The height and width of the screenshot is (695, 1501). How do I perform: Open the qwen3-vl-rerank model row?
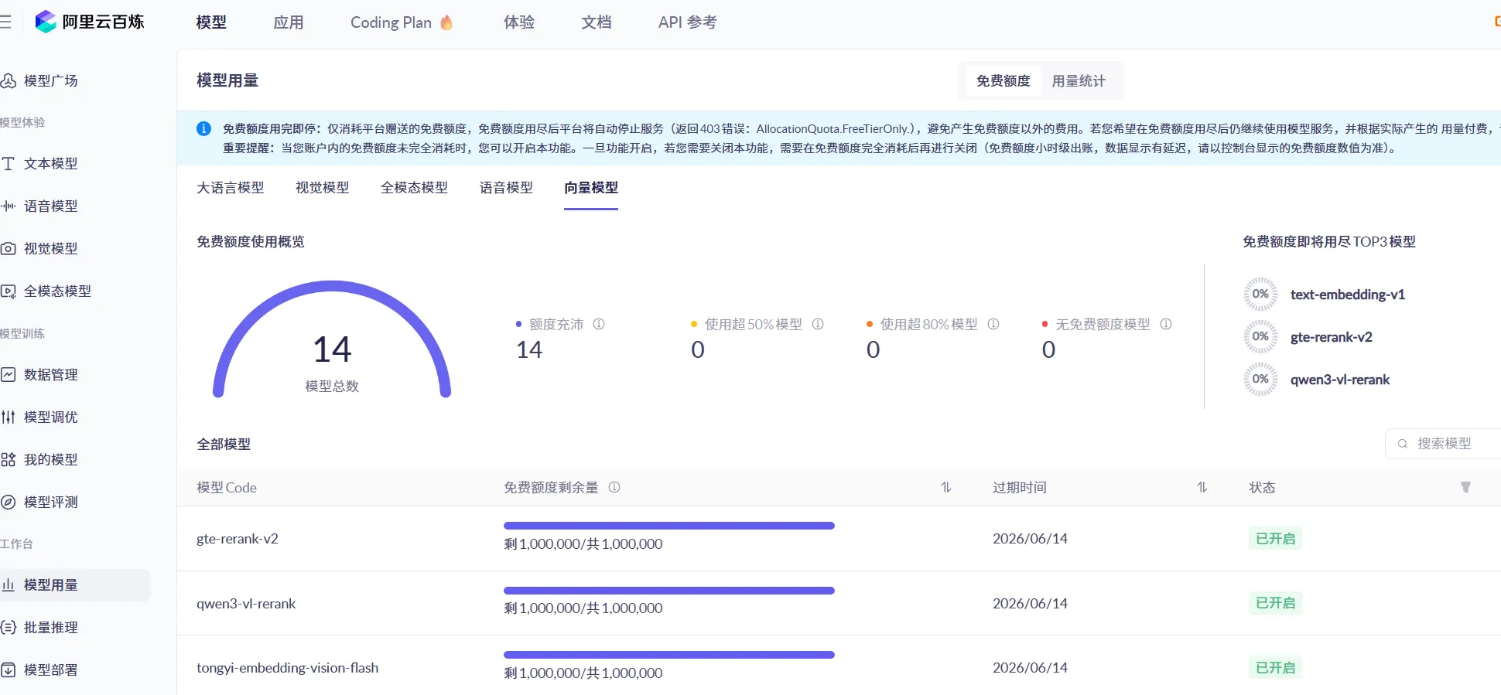[246, 604]
